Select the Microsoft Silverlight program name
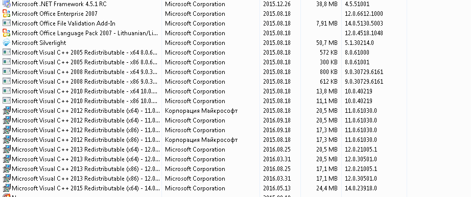Viewport: 471px width, 197px height. pyautogui.click(x=39, y=43)
